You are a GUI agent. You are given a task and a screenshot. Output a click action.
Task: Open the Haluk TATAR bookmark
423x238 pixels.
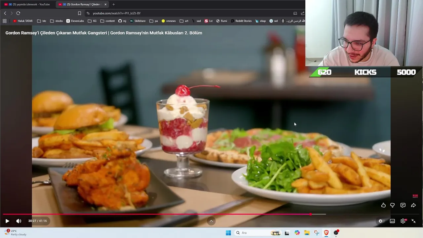click(23, 21)
